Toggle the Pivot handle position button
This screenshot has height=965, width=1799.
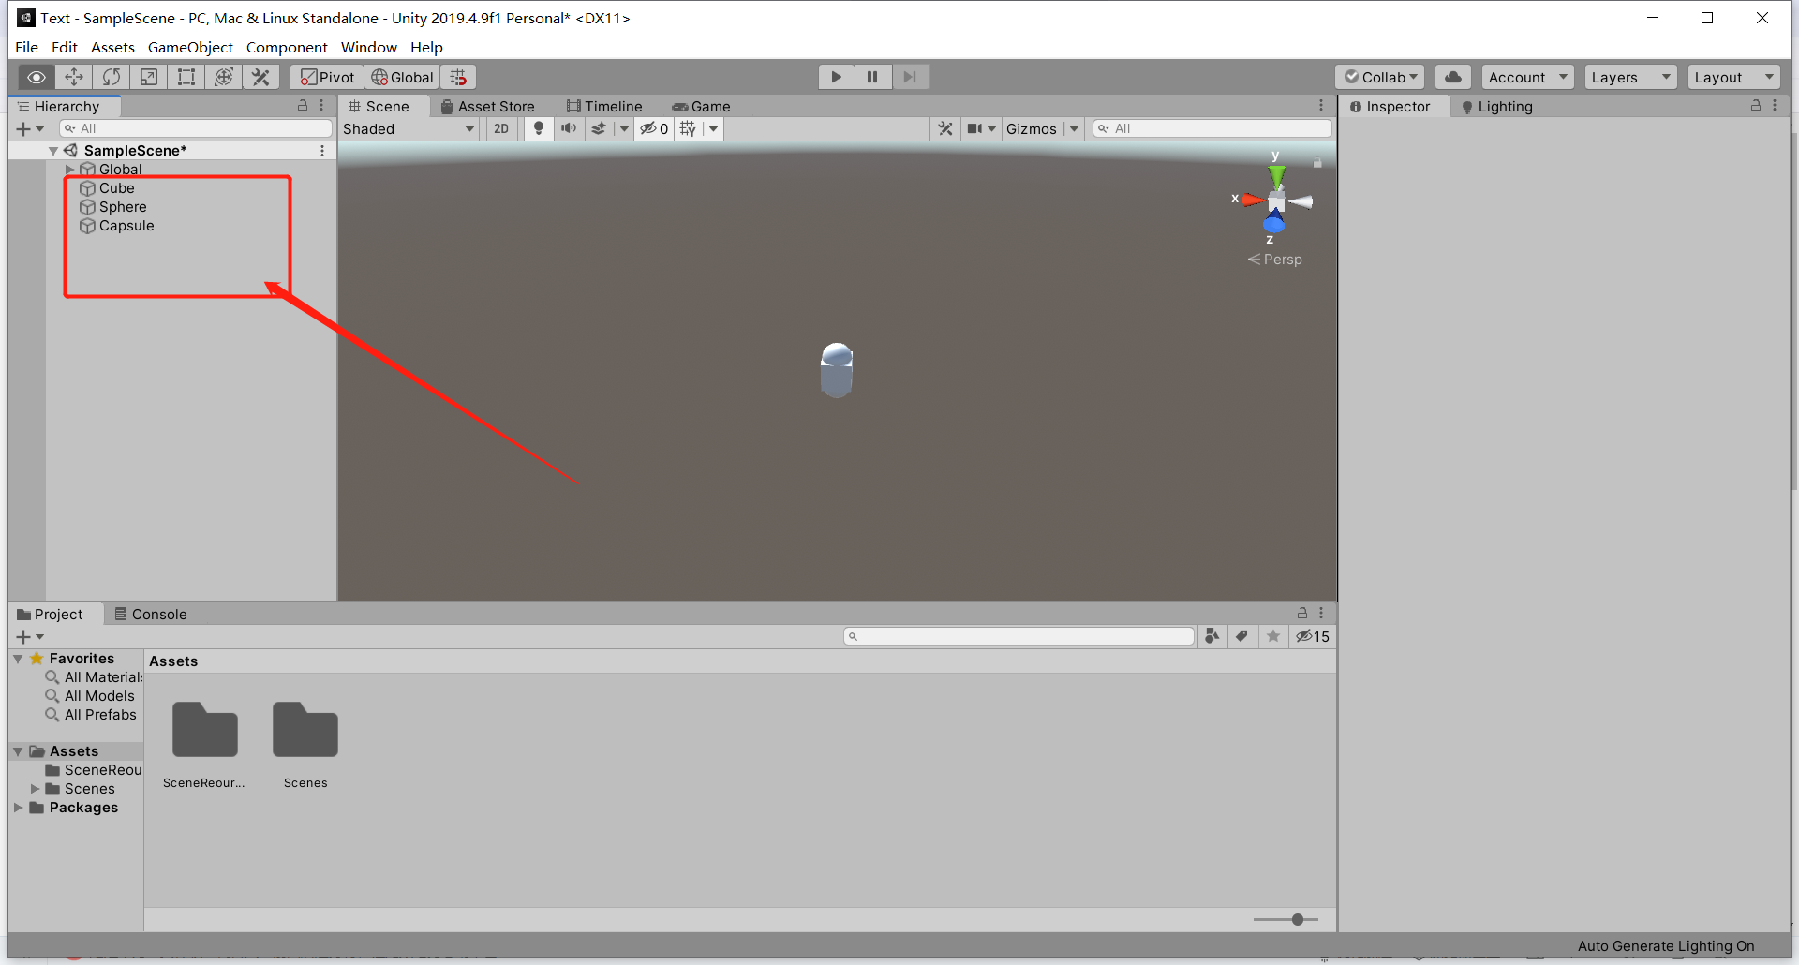(325, 77)
